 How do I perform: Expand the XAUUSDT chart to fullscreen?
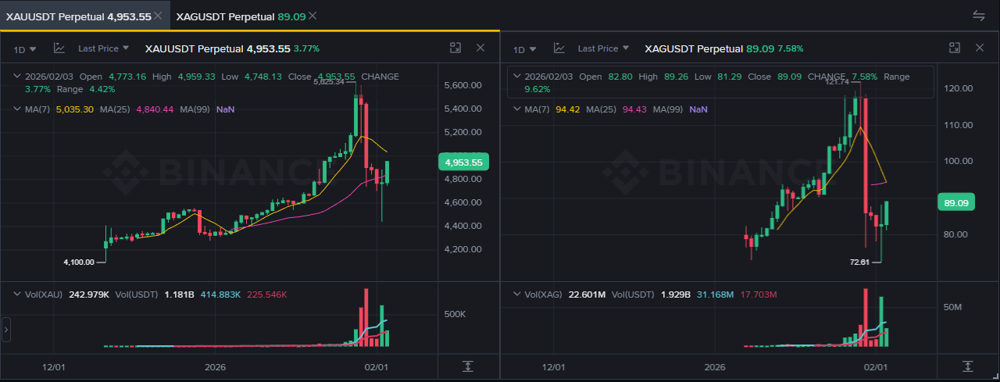455,48
